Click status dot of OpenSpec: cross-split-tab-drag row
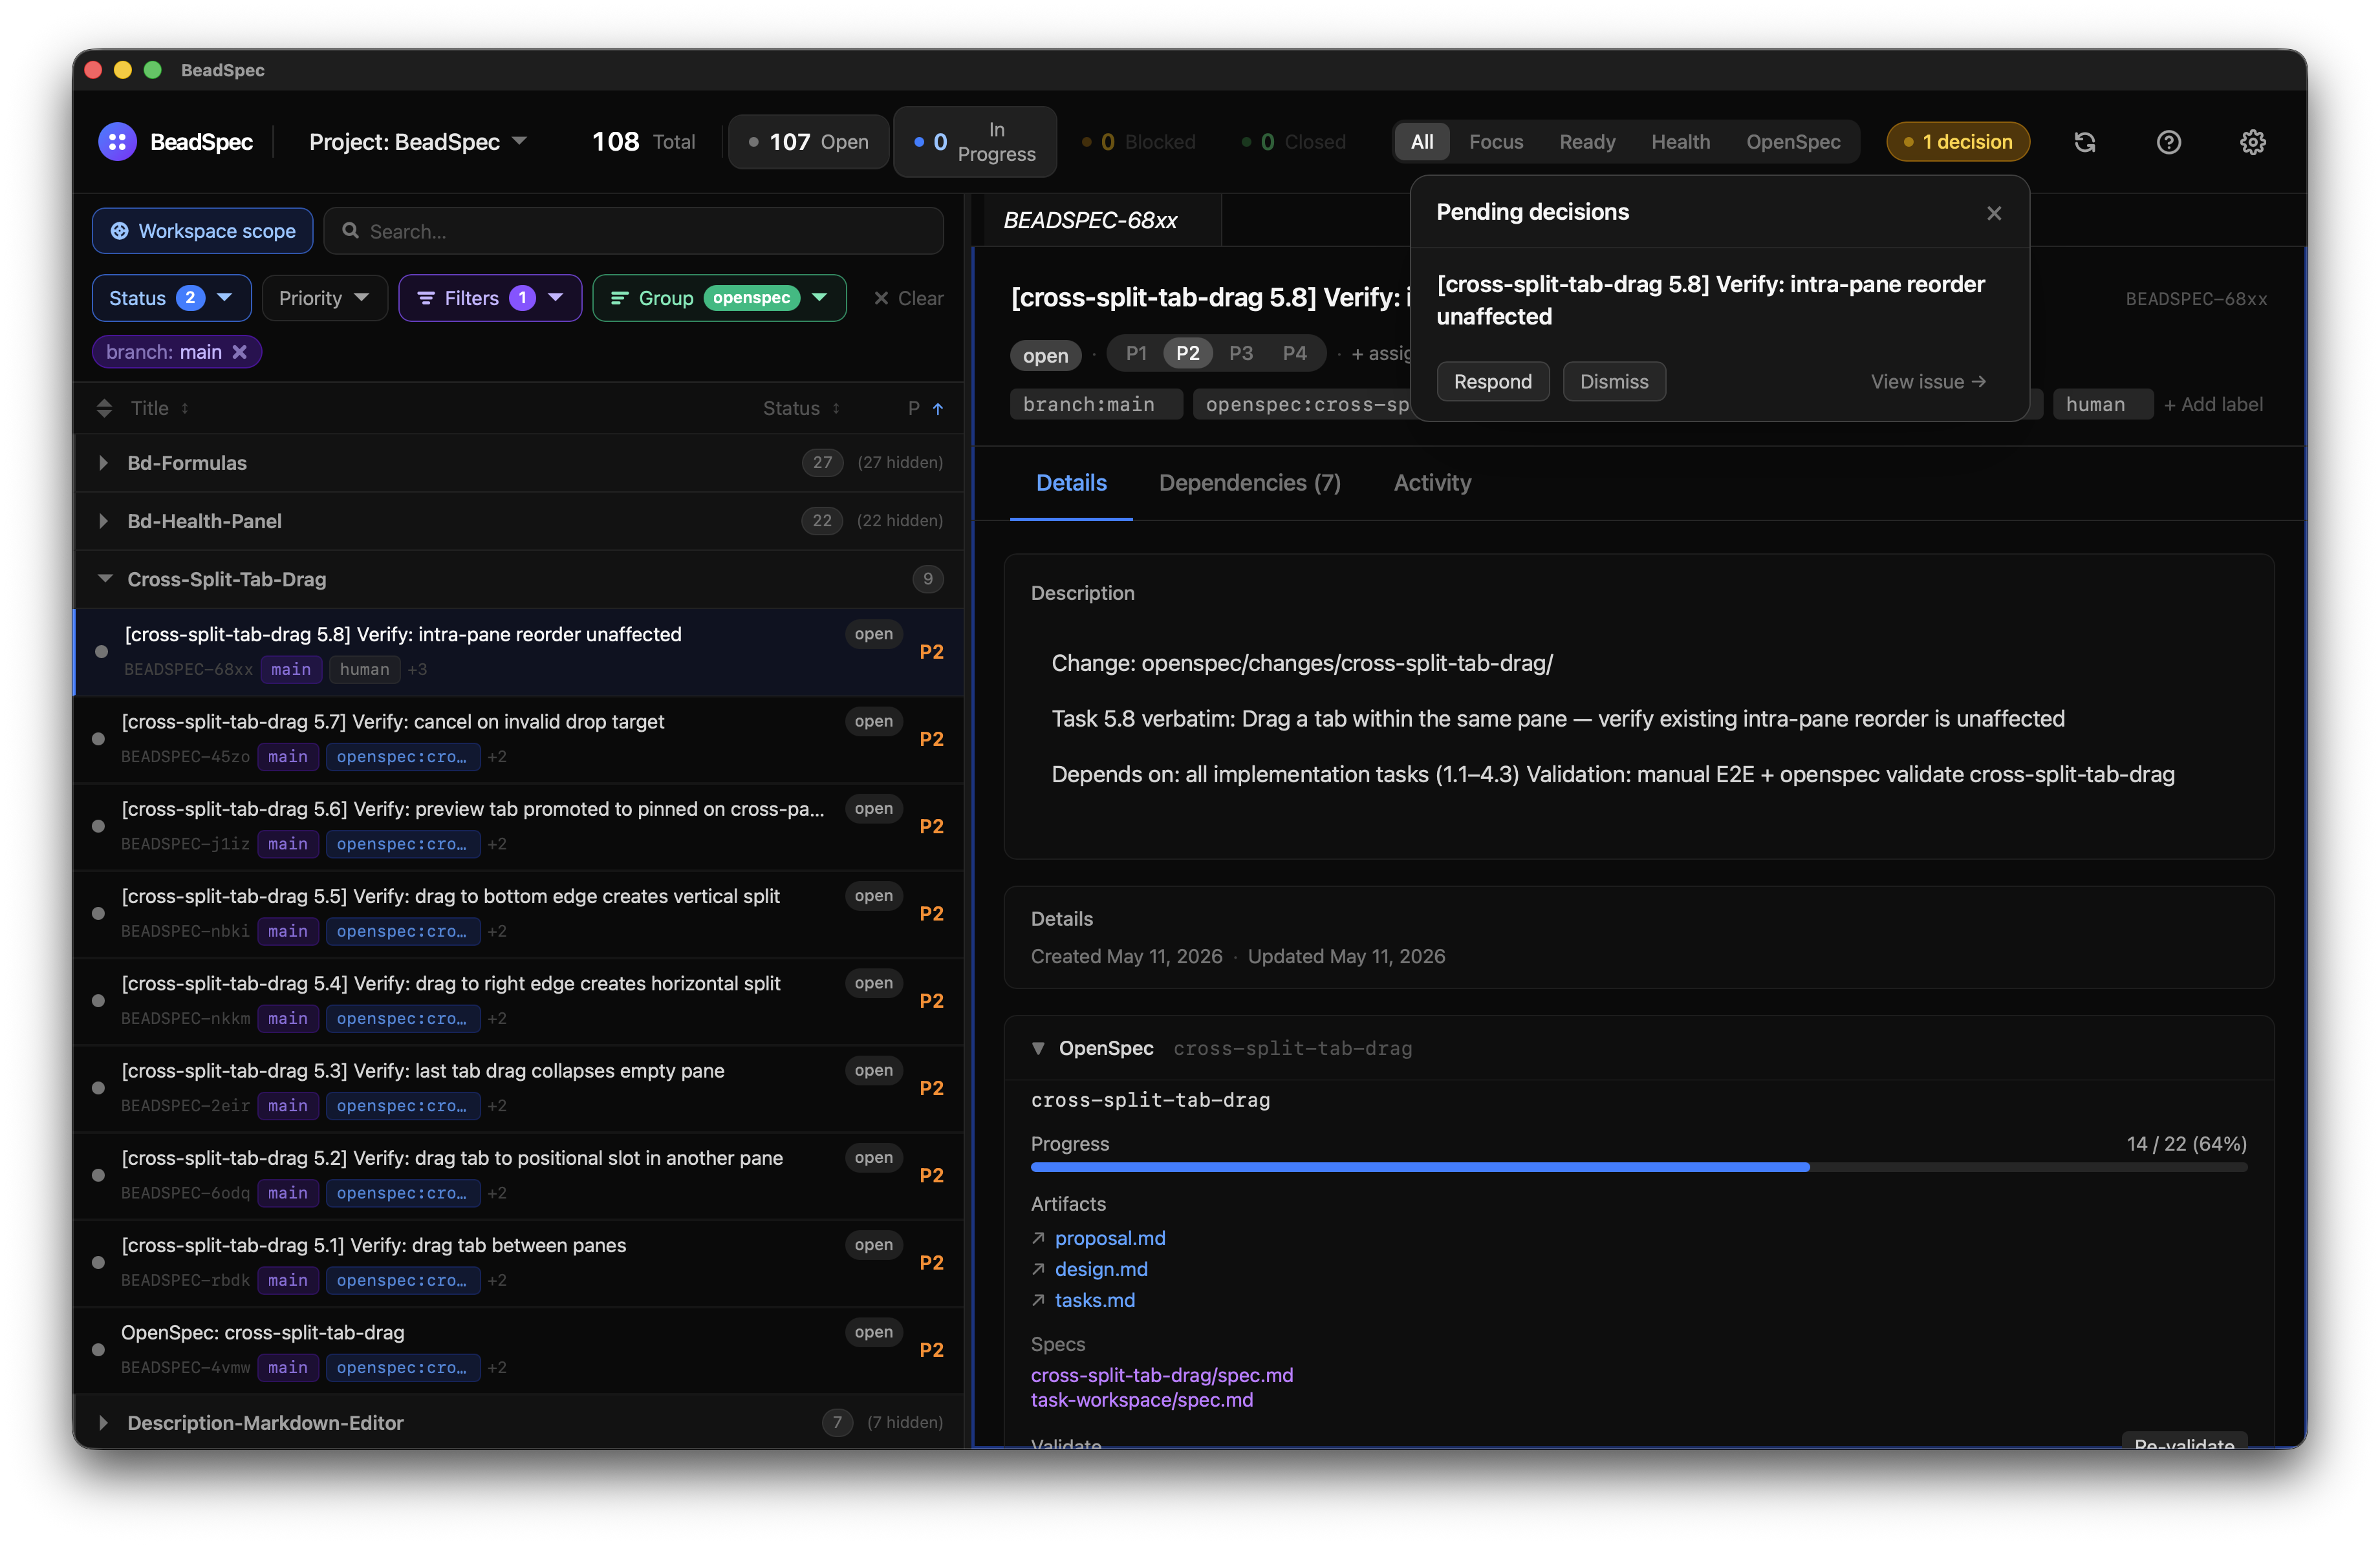The height and width of the screenshot is (1545, 2380). [98, 1349]
